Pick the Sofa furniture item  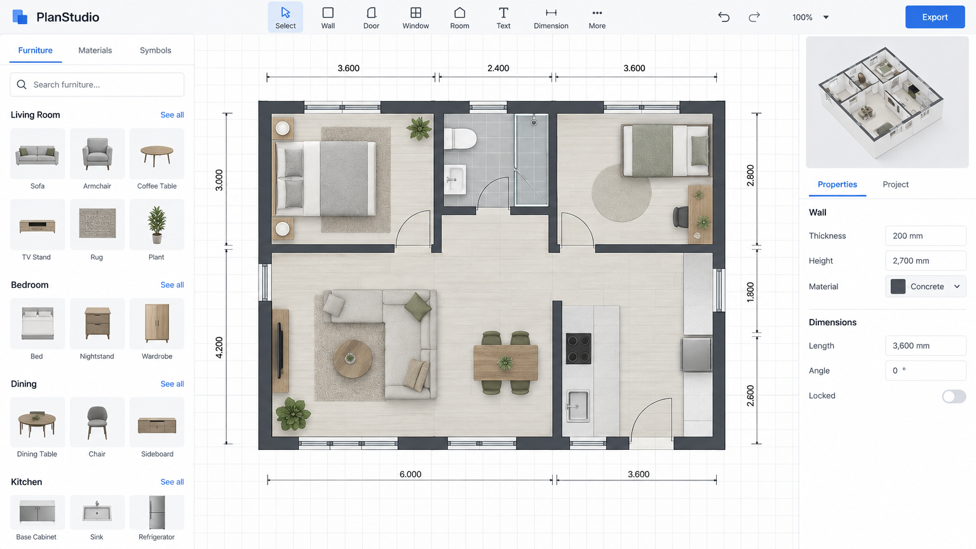37,159
